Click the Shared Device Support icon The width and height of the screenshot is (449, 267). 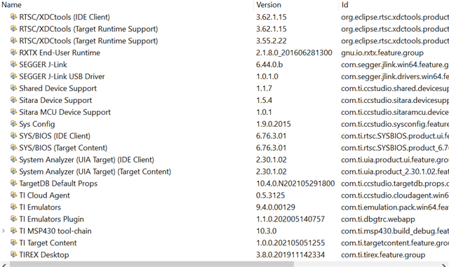pos(13,88)
